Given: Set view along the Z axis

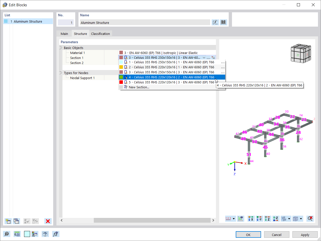Looking at the screenshot, I should point(268,219).
